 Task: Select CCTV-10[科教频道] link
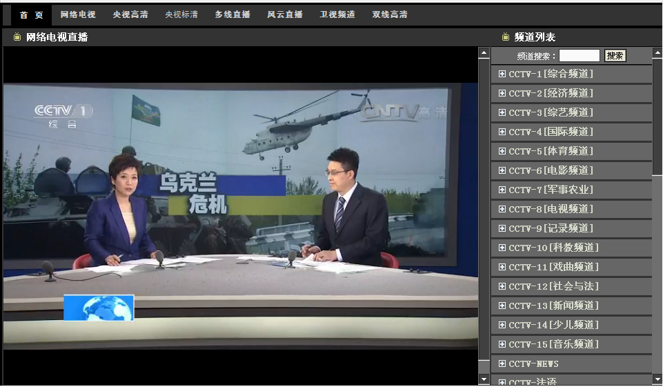click(553, 248)
